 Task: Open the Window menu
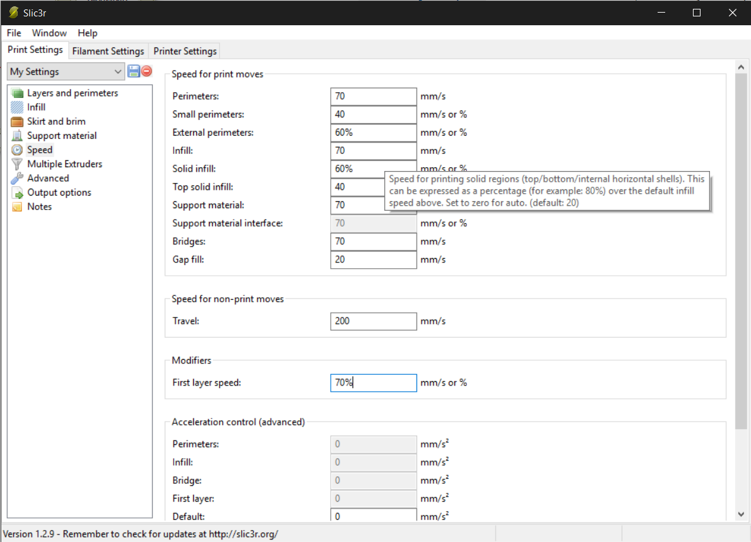point(49,33)
